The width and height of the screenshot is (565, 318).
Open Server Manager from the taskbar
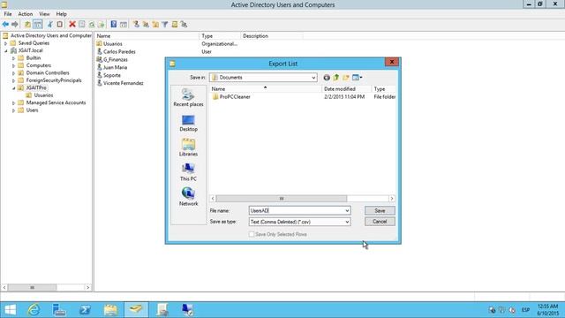(59, 310)
